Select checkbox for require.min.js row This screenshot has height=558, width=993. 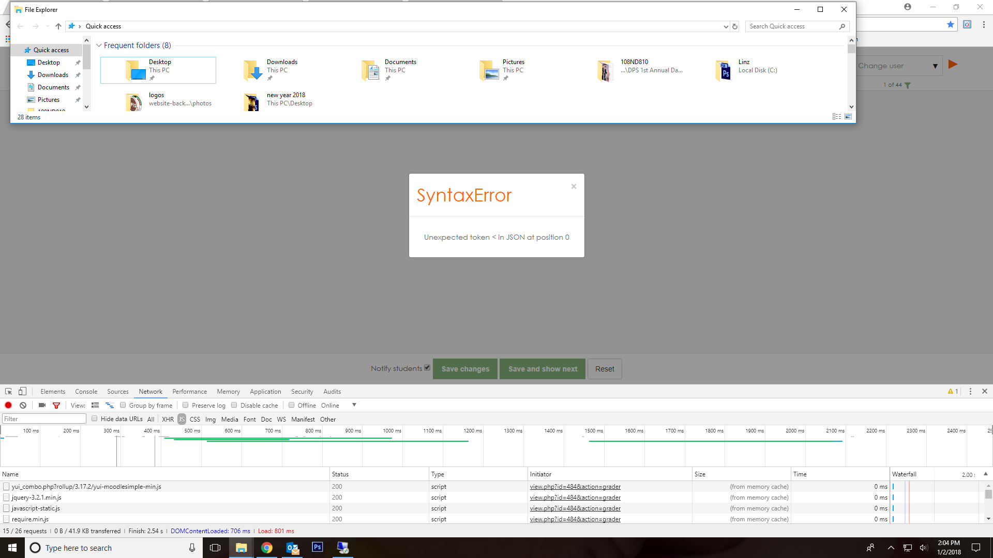pyautogui.click(x=6, y=519)
